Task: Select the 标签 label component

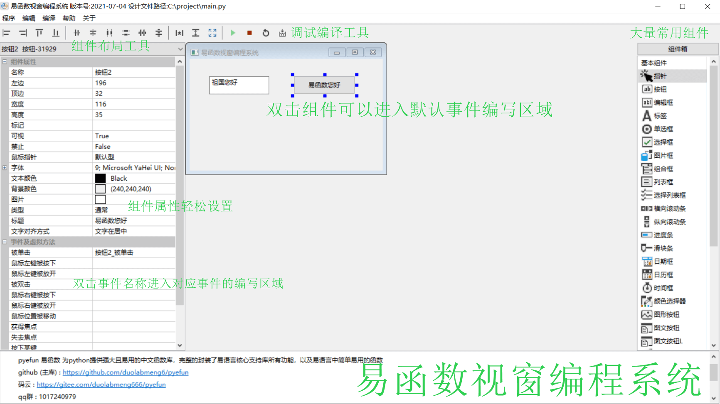Action: (x=672, y=116)
